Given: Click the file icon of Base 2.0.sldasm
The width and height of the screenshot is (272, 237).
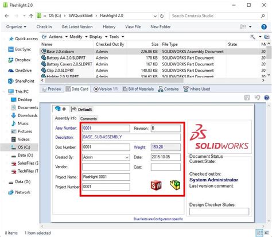Looking at the screenshot, I should [x=44, y=51].
